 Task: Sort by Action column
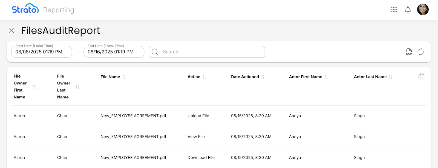pyautogui.click(x=204, y=77)
